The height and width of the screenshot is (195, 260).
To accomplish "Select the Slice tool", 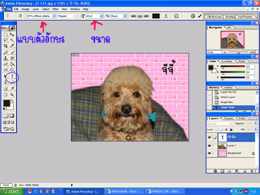I will click(x=12, y=46).
